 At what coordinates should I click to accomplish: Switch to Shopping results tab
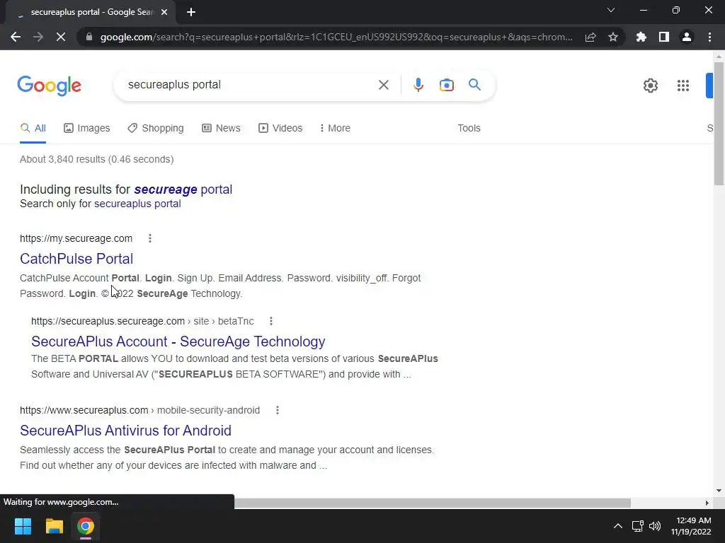156,129
